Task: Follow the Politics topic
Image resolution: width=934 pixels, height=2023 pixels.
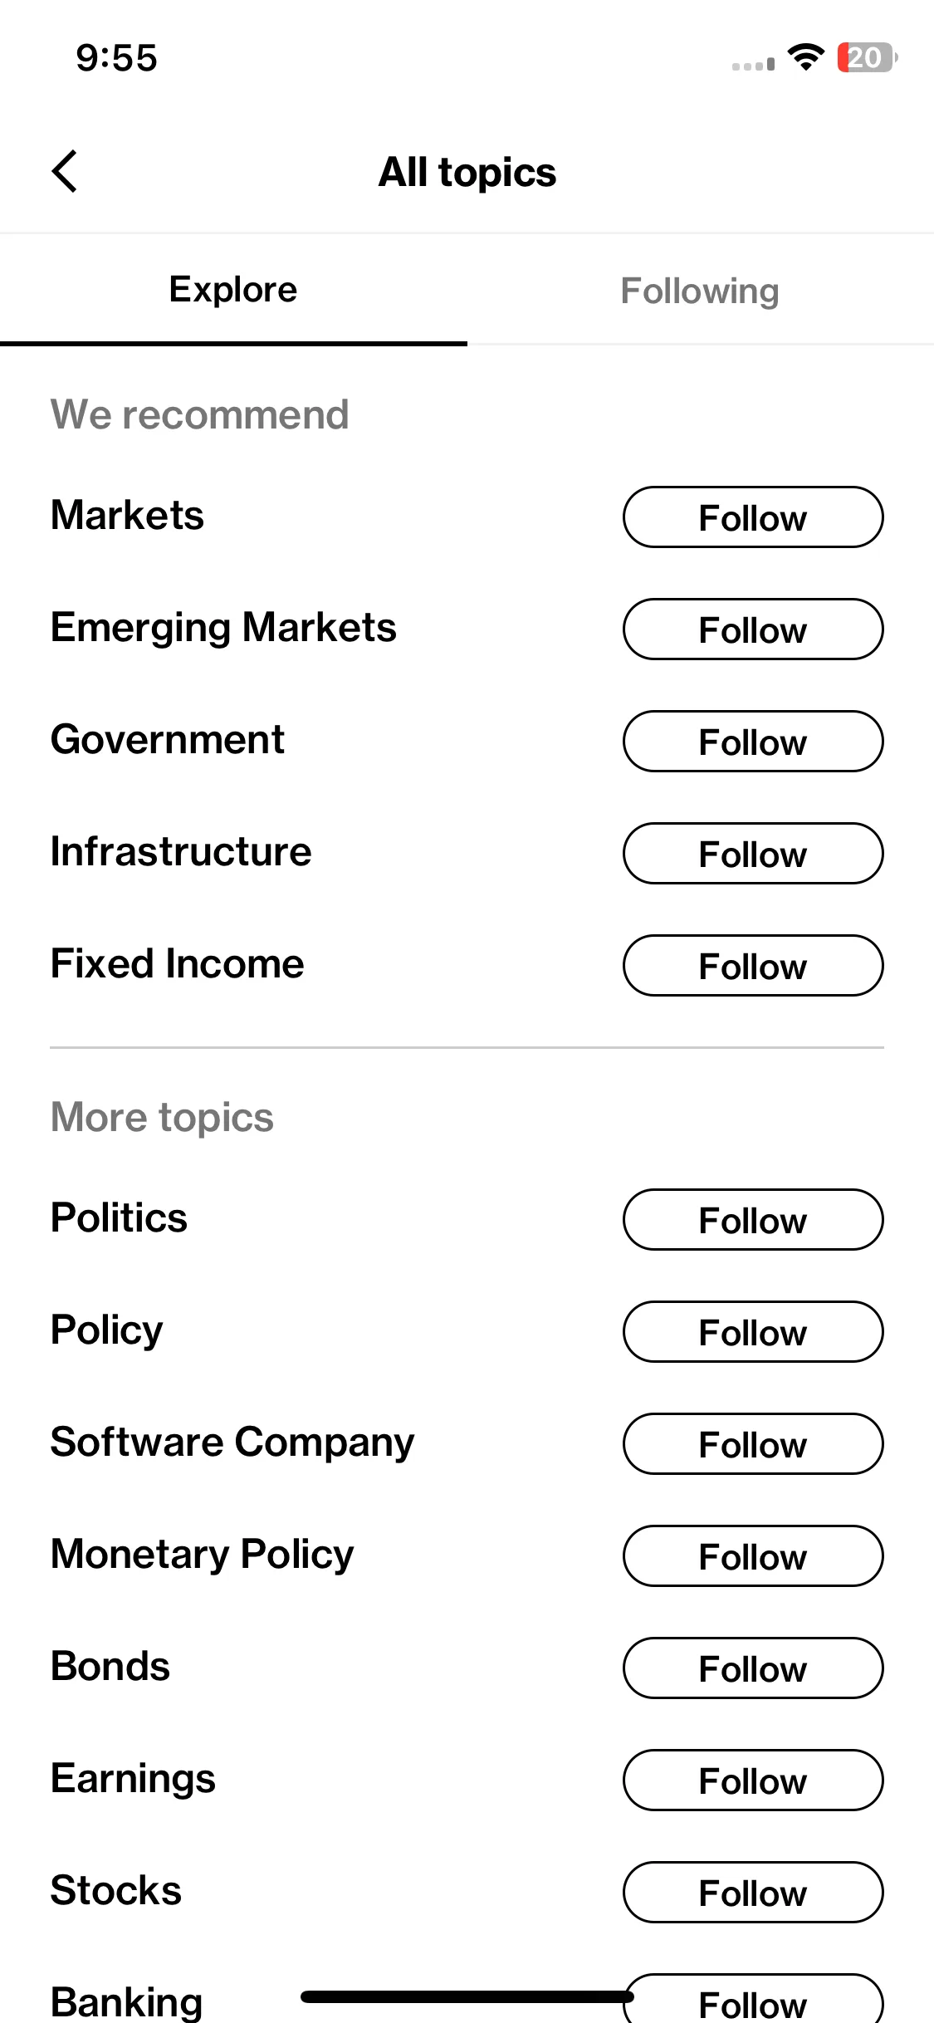Action: [753, 1220]
